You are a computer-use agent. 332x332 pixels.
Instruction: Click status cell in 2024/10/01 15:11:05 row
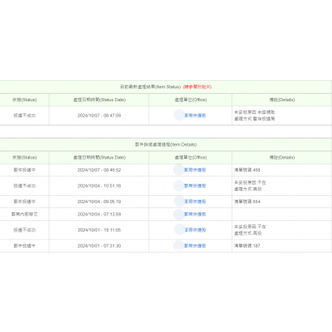(24, 230)
